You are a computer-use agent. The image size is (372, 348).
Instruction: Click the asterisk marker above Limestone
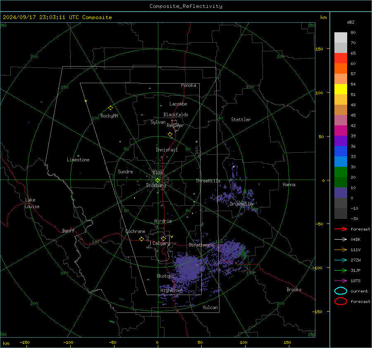tap(78, 156)
